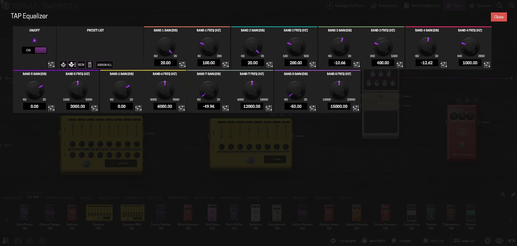Click REN to rename the preset

pyautogui.click(x=81, y=65)
